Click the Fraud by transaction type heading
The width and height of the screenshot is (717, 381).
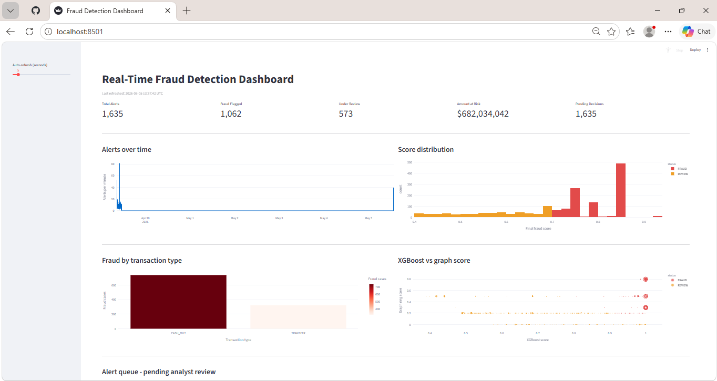point(142,261)
